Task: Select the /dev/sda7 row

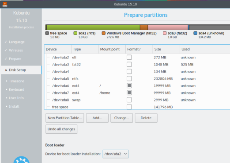Action: point(137,93)
